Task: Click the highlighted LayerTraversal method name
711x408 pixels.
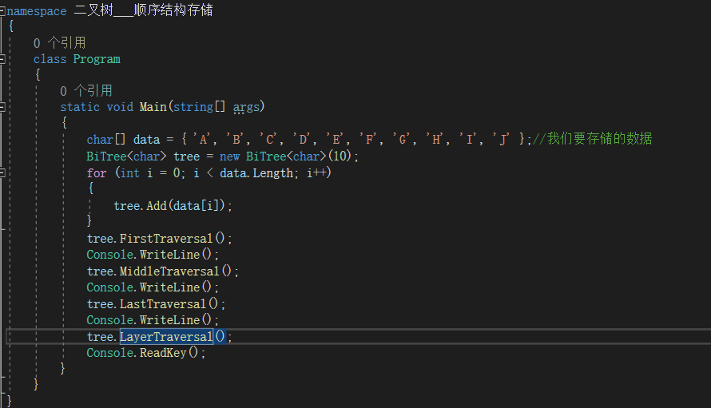Action: 166,337
